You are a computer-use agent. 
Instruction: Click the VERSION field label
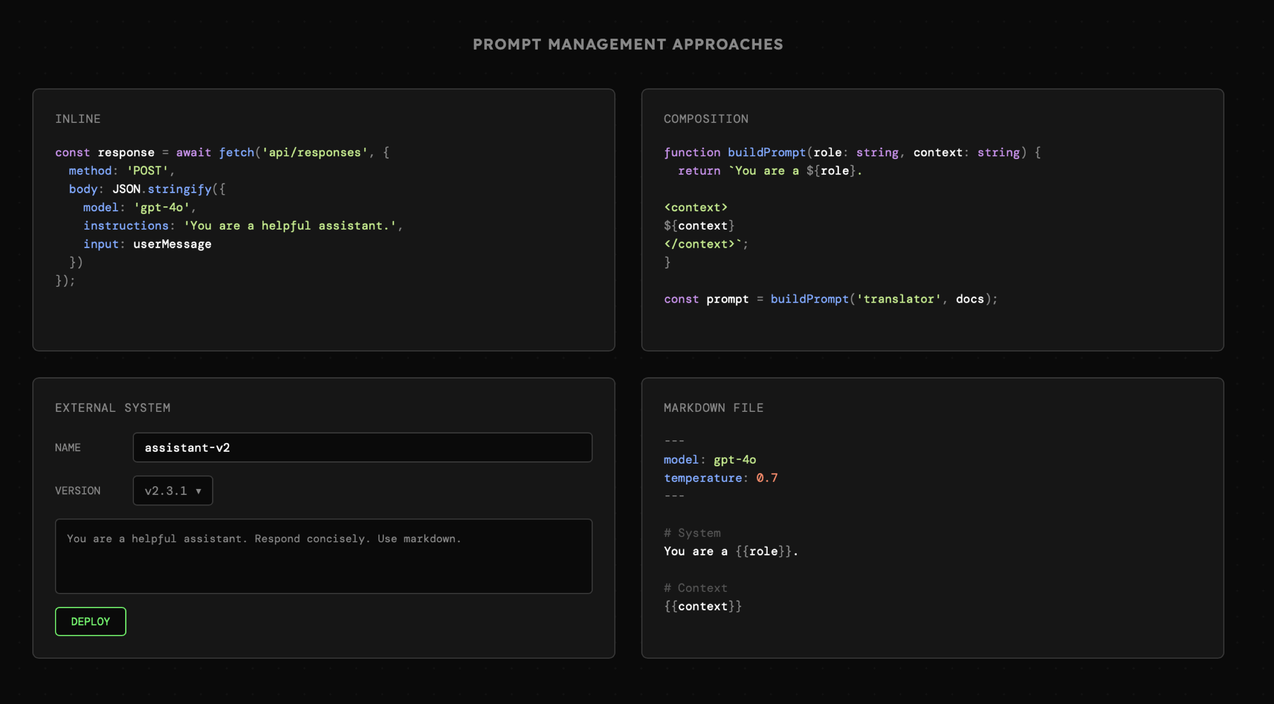click(78, 491)
